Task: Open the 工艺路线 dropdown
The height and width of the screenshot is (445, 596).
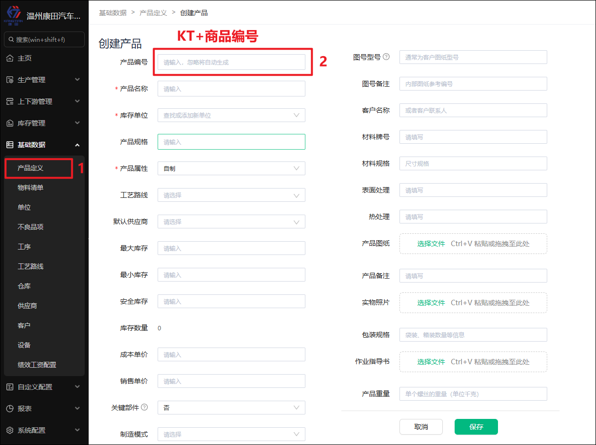Action: (x=231, y=195)
